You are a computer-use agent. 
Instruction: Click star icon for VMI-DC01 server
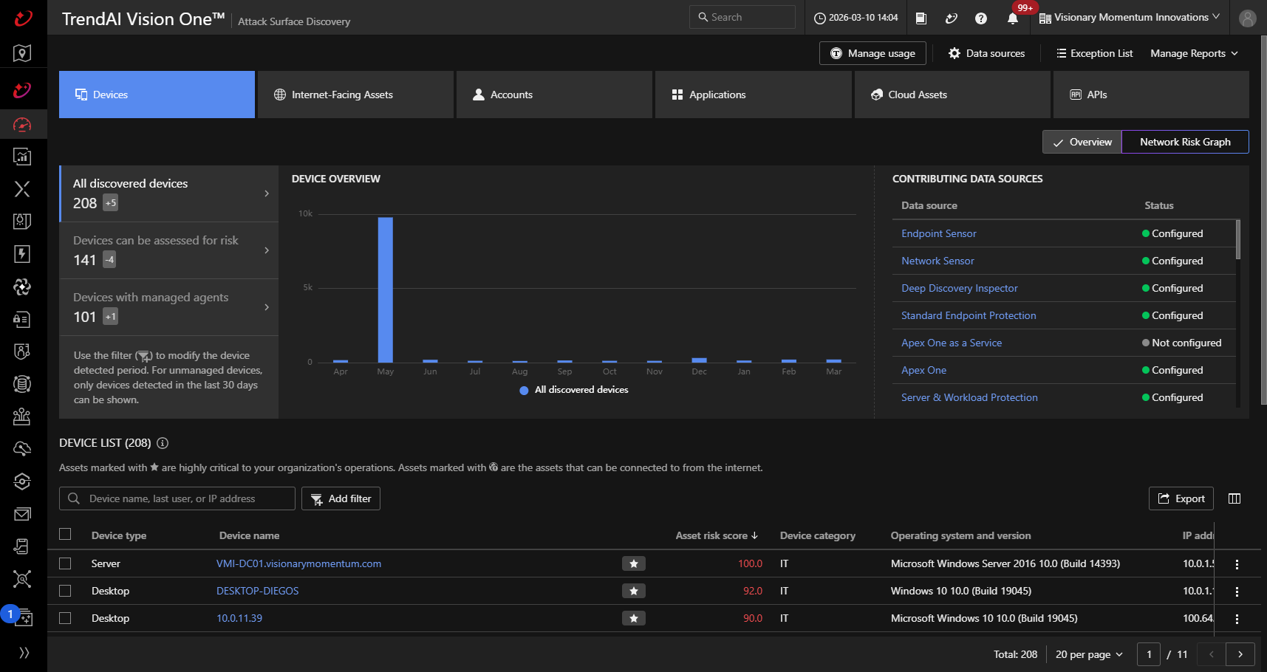(633, 563)
